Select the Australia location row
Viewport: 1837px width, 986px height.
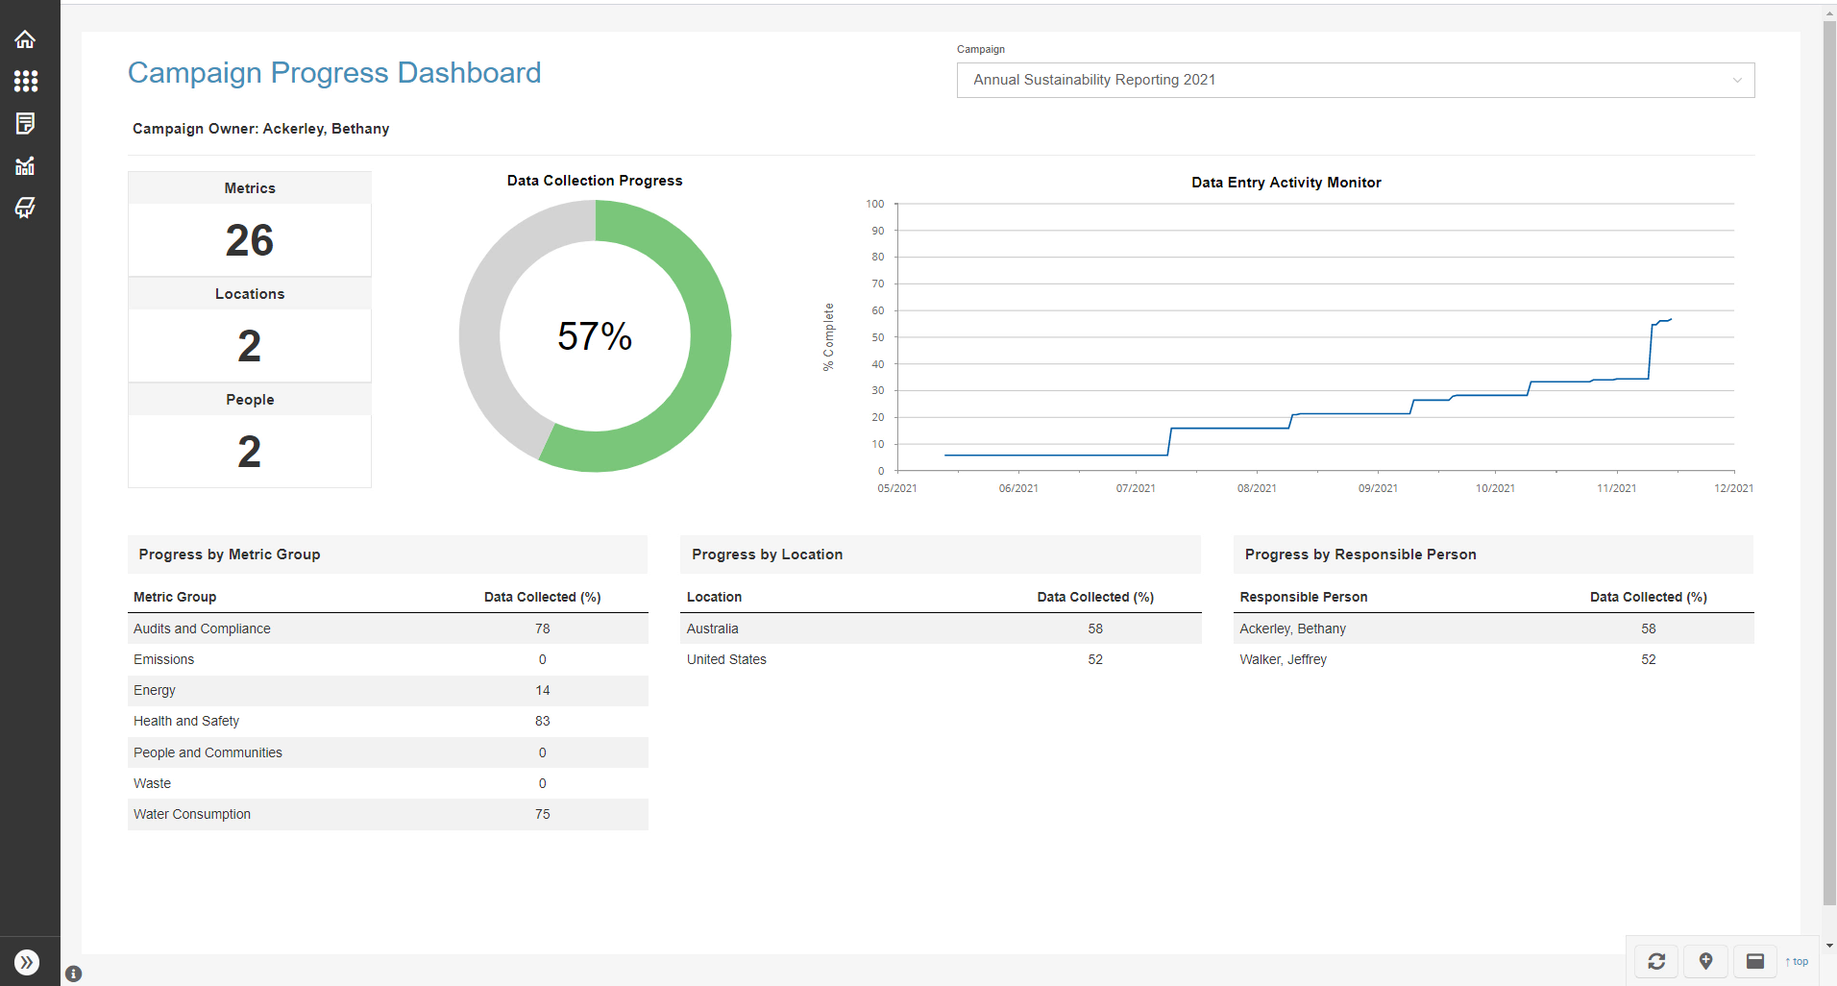[x=941, y=629]
